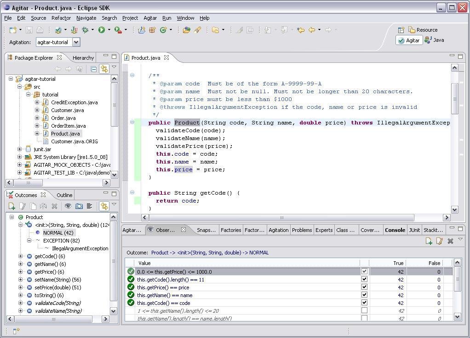Viewport: 470px width, 338px height.
Task: Open the Agitation agitar-tutorial dropdown
Action: (x=76, y=42)
